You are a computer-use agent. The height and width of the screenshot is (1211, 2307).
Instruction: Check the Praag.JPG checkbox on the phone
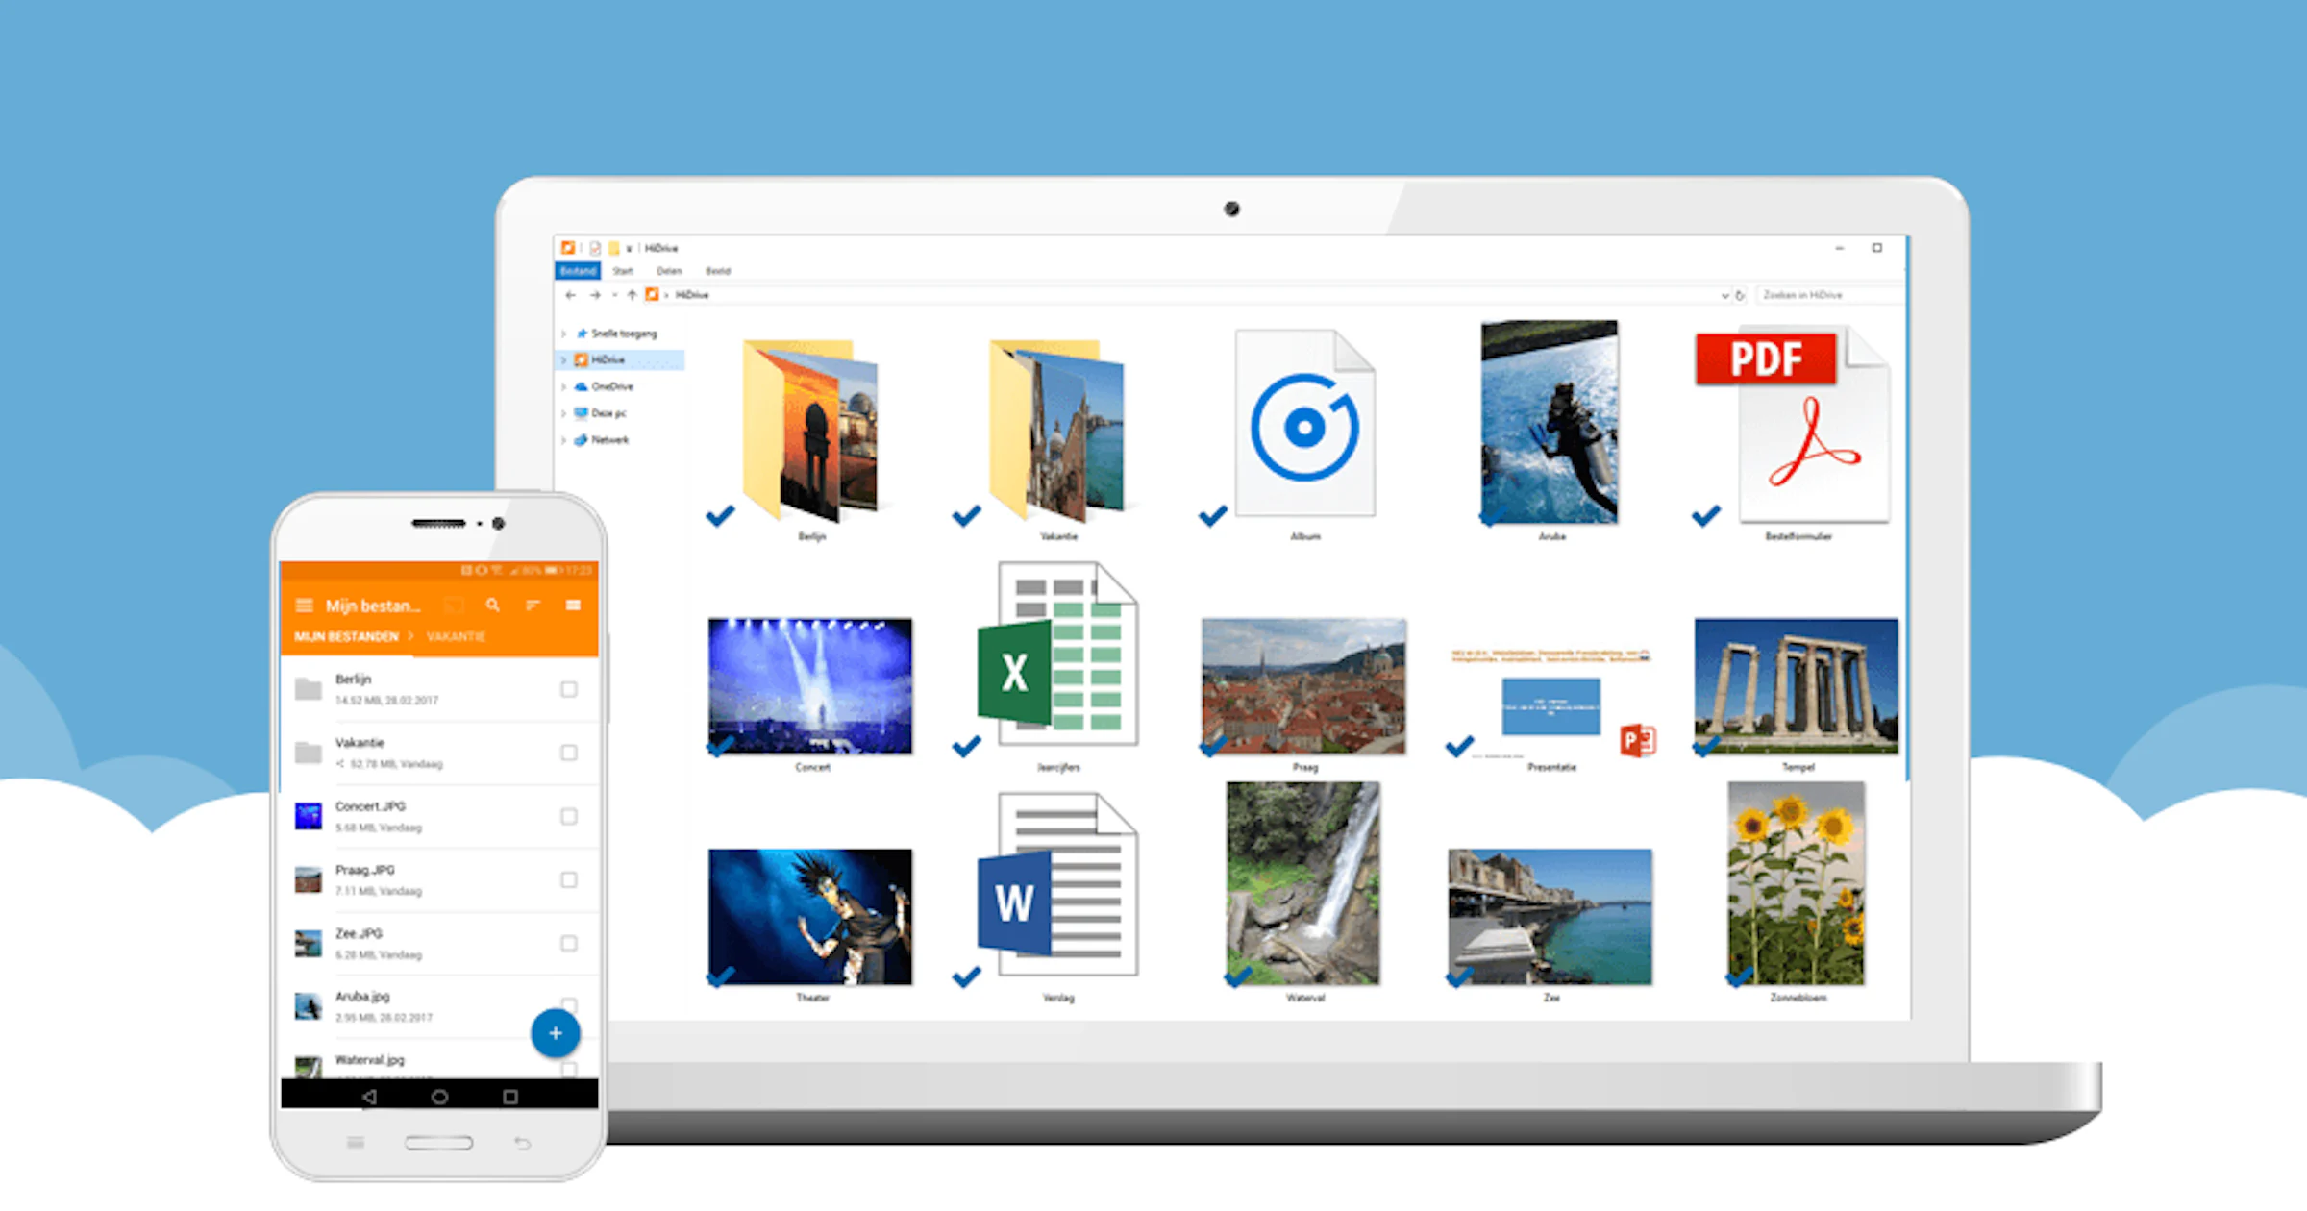point(569,879)
